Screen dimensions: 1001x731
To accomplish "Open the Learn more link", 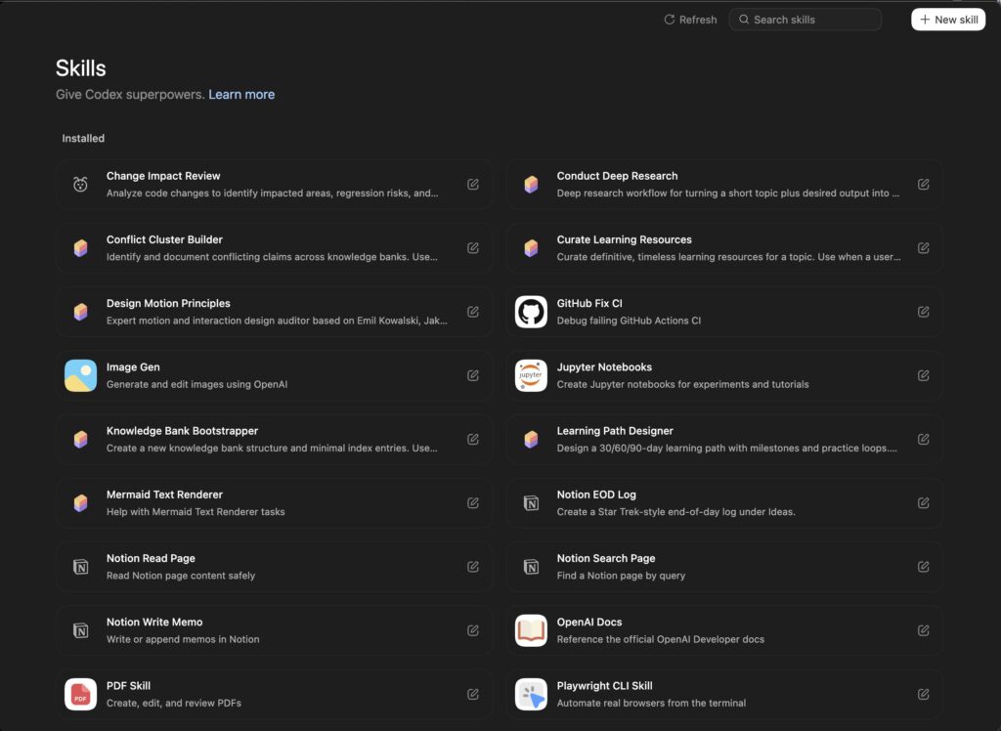I will coord(241,94).
